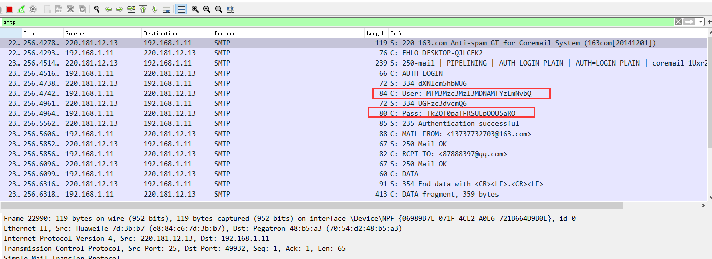Sort by the Protocol column header
712x259 pixels.
pos(289,33)
